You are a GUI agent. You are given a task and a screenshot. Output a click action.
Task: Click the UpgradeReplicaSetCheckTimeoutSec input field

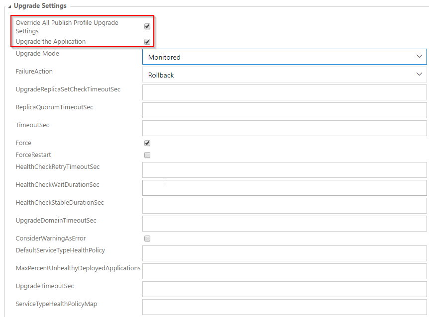tap(284, 93)
